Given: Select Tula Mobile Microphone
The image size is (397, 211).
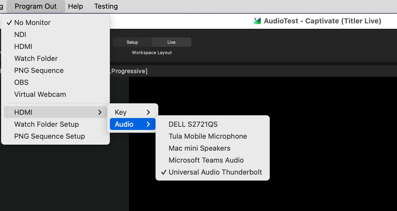Looking at the screenshot, I should (213, 136).
